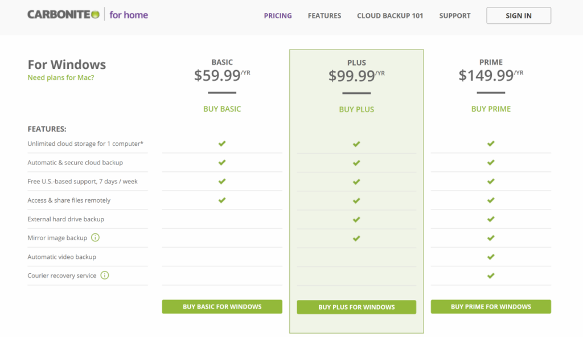Image resolution: width=583 pixels, height=337 pixels.
Task: Click the BUY PLUS link
Action: (356, 109)
